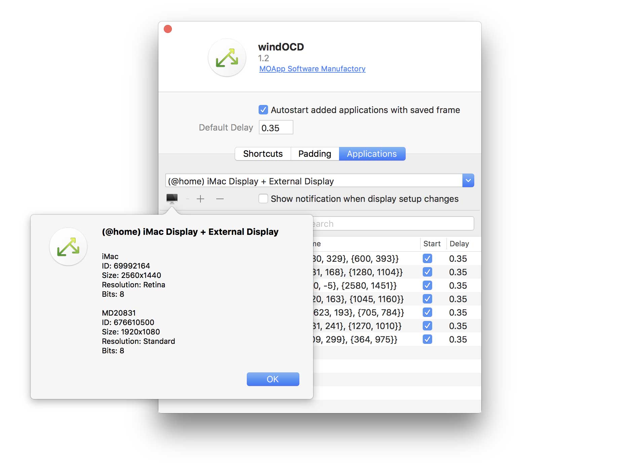Click the version number 1.2
The width and height of the screenshot is (639, 467).
(263, 58)
